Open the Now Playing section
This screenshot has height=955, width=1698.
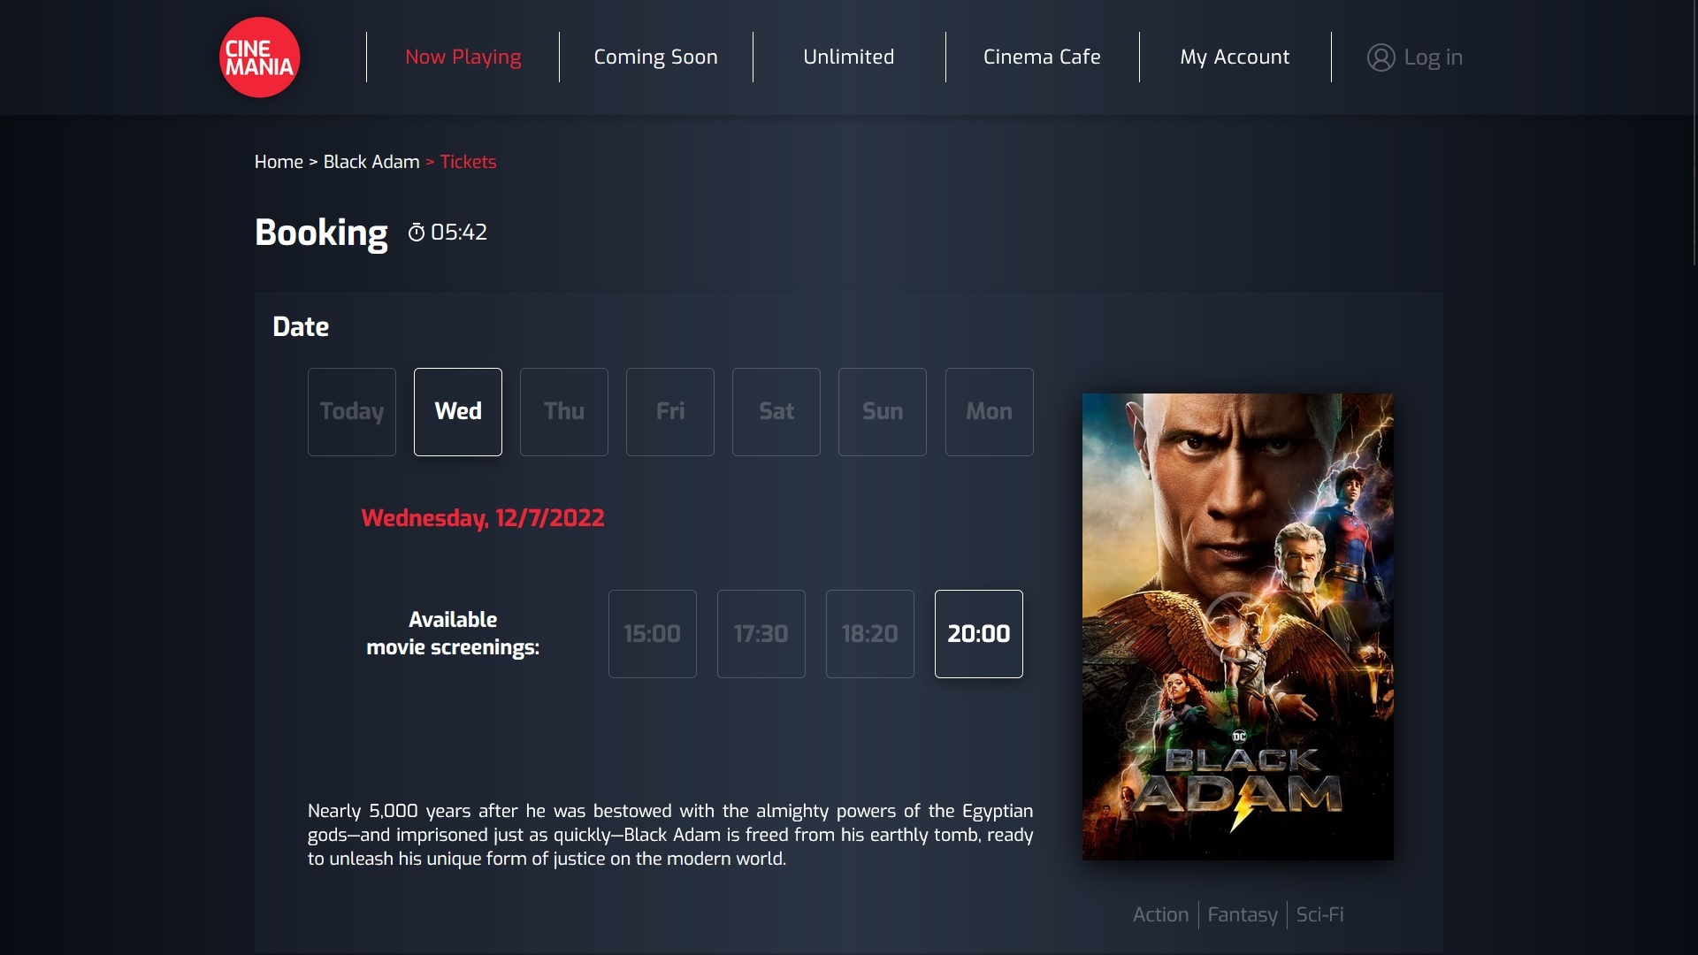(462, 57)
